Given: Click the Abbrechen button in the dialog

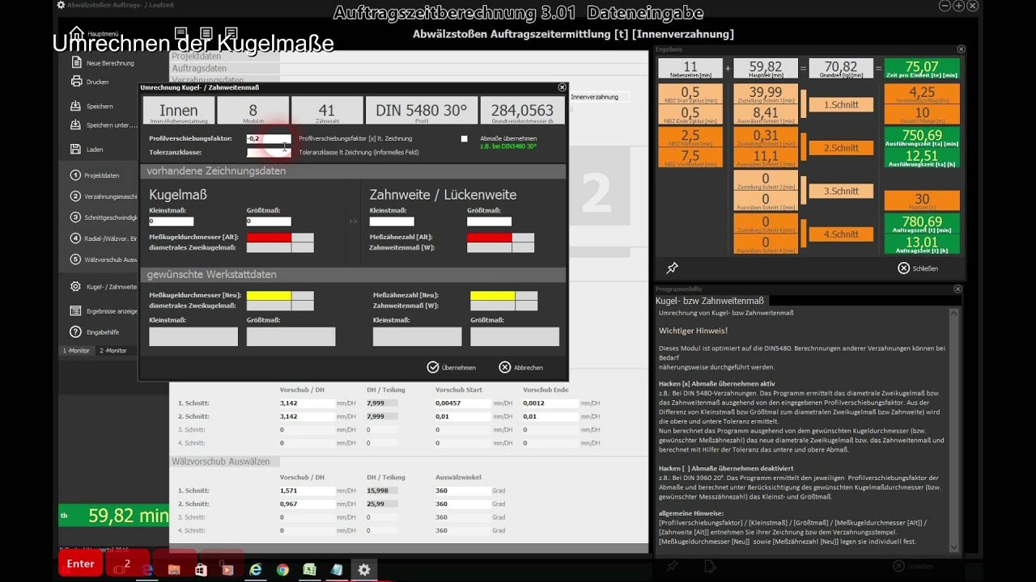Looking at the screenshot, I should (521, 367).
